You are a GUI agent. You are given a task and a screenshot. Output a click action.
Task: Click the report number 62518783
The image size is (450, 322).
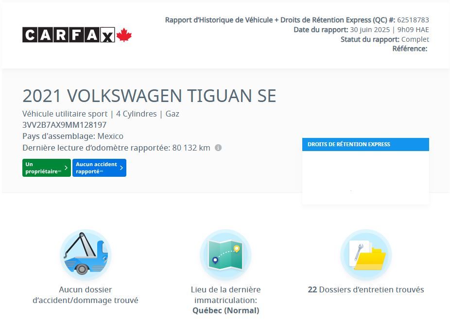click(413, 20)
